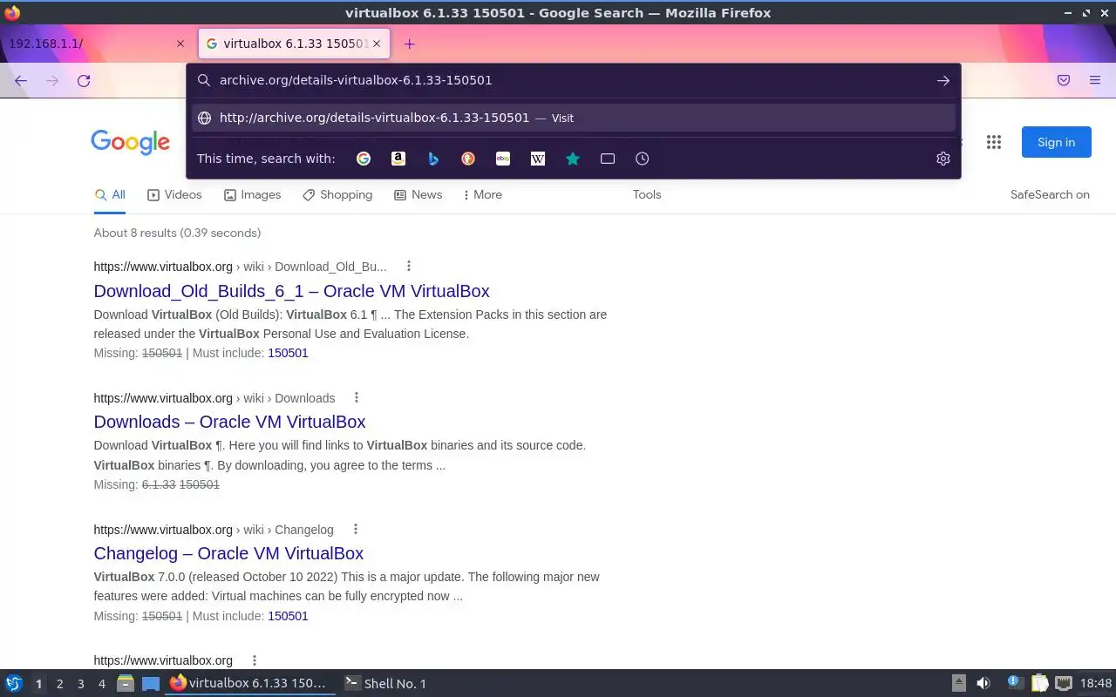The height and width of the screenshot is (697, 1116).
Task: Open Google apps grid icon
Action: click(993, 142)
